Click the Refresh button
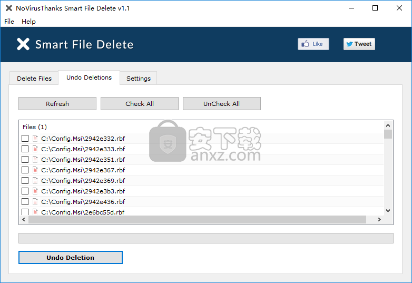The width and height of the screenshot is (412, 283). [57, 103]
